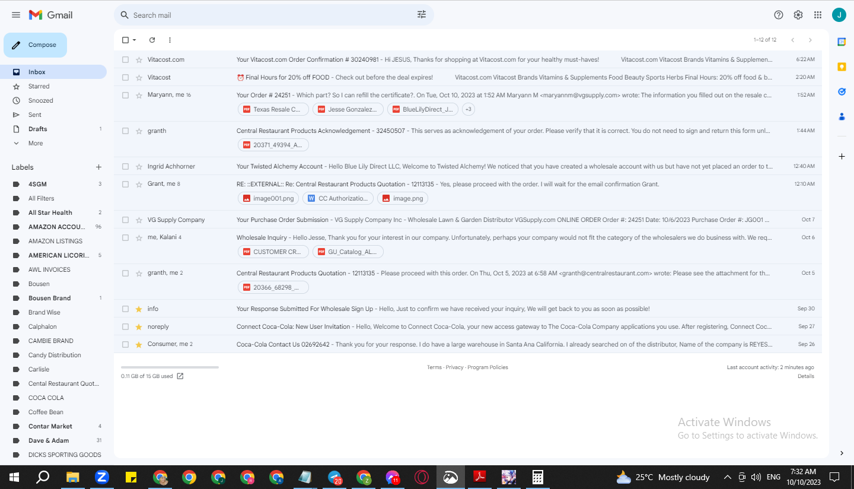
Task: Open the Opera browser from the taskbar
Action: [x=422, y=477]
